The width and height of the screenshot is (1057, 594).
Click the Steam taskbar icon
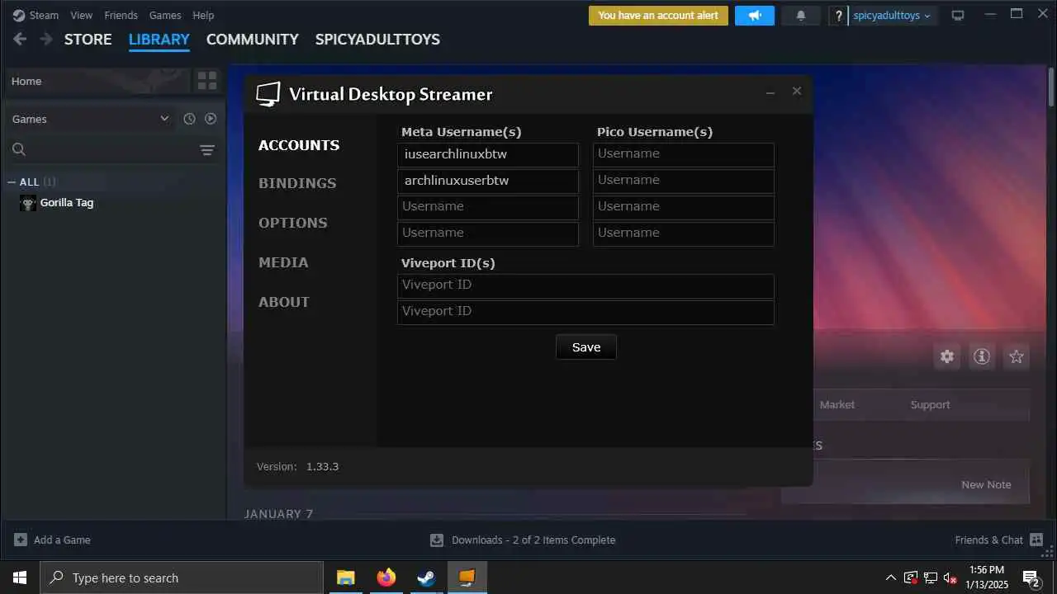point(426,577)
